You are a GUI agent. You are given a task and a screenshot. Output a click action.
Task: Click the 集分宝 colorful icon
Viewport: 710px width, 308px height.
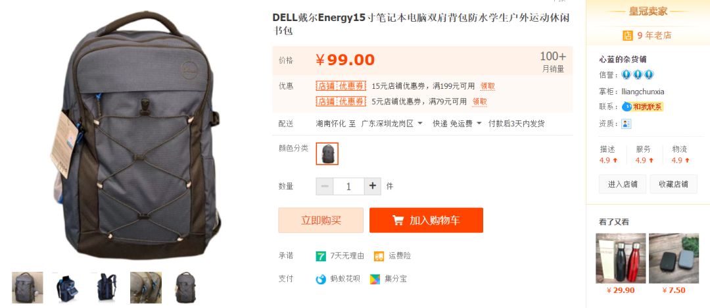click(x=375, y=279)
